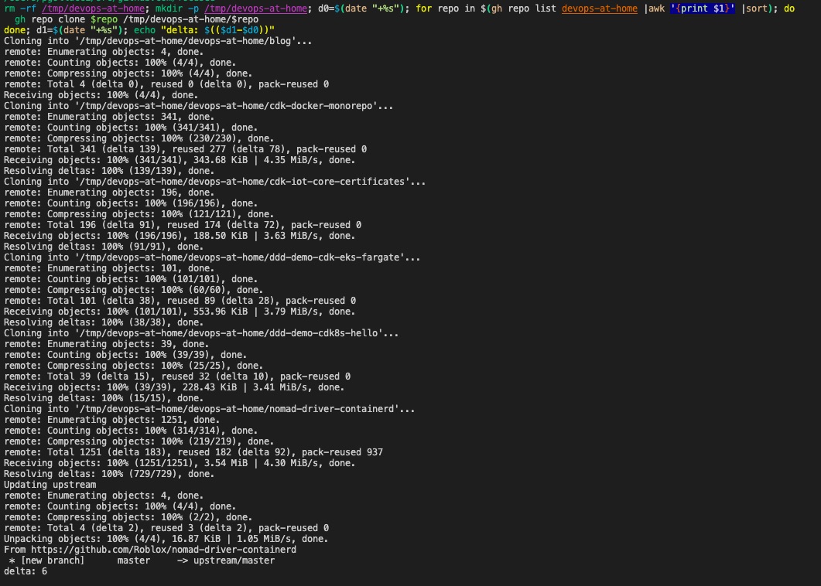Click 'Resolving deltas: 100% (38/38)' line
This screenshot has height=586, width=821.
click(104, 322)
